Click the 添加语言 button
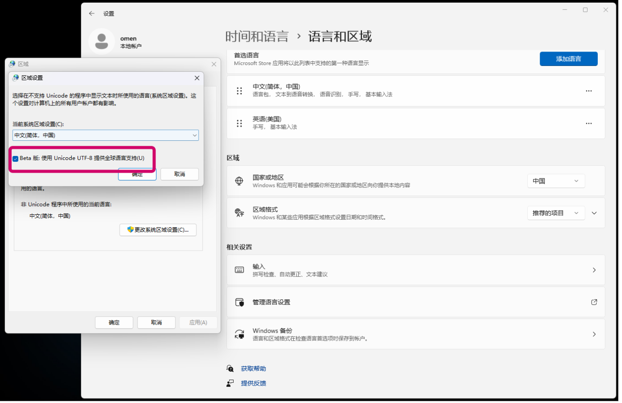Viewport: 622px width, 403px height. point(568,59)
